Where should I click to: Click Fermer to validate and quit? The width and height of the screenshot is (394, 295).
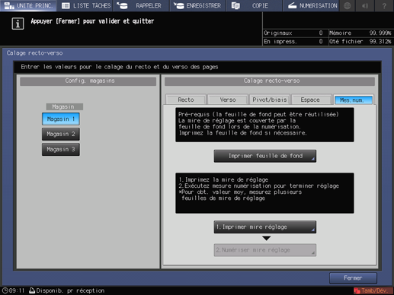(x=353, y=278)
